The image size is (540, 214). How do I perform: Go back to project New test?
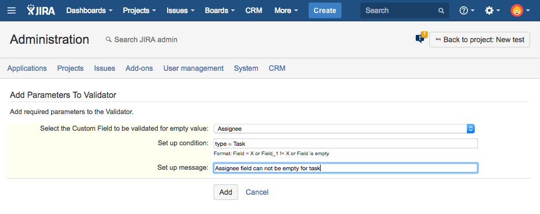coord(479,40)
